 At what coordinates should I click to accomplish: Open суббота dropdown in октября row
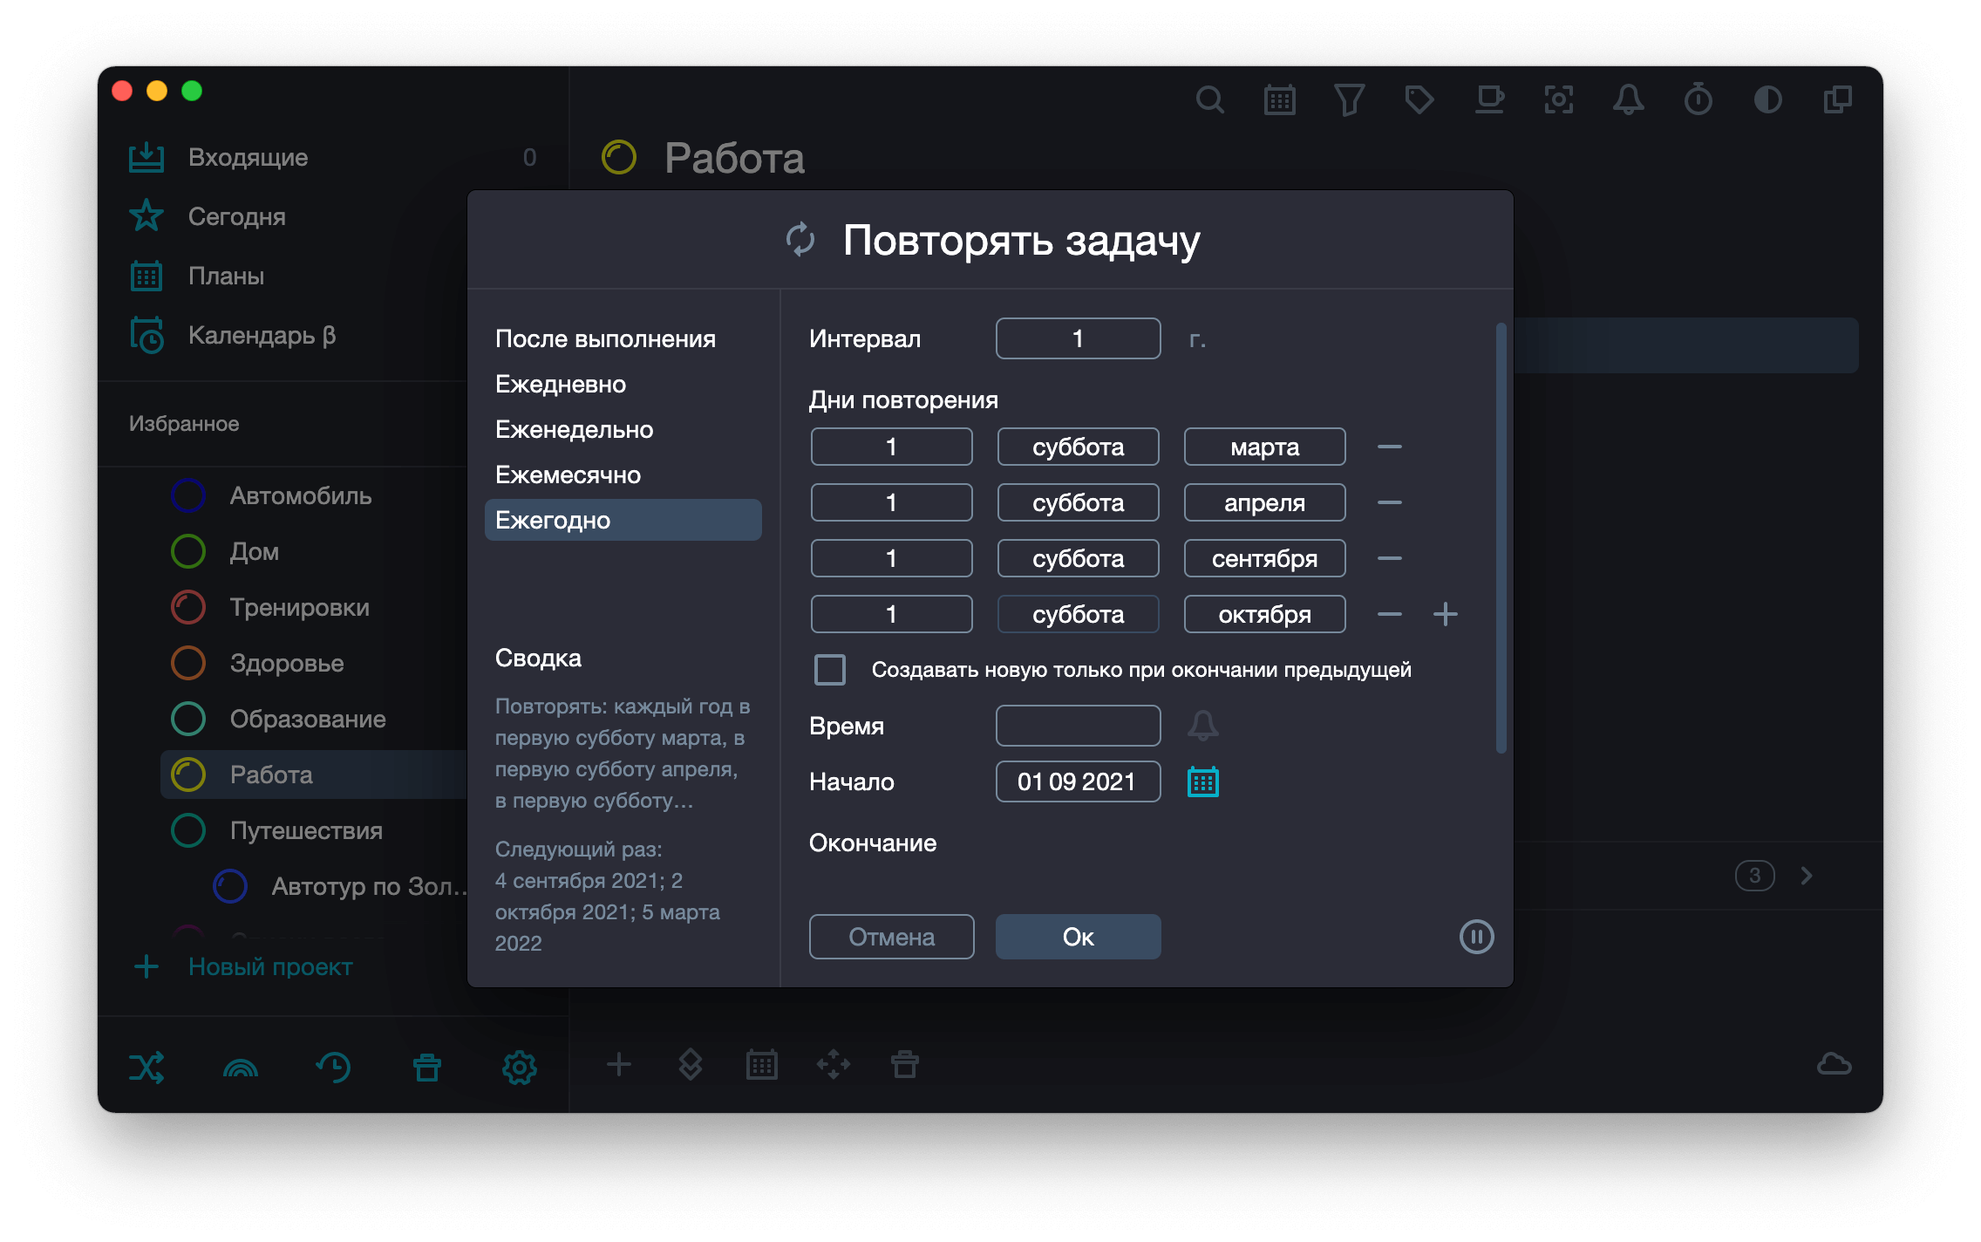1078,614
